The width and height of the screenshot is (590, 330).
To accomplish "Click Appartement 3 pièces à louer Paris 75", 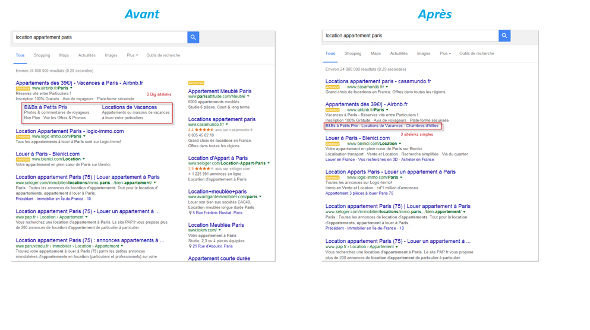I will pyautogui.click(x=359, y=193).
